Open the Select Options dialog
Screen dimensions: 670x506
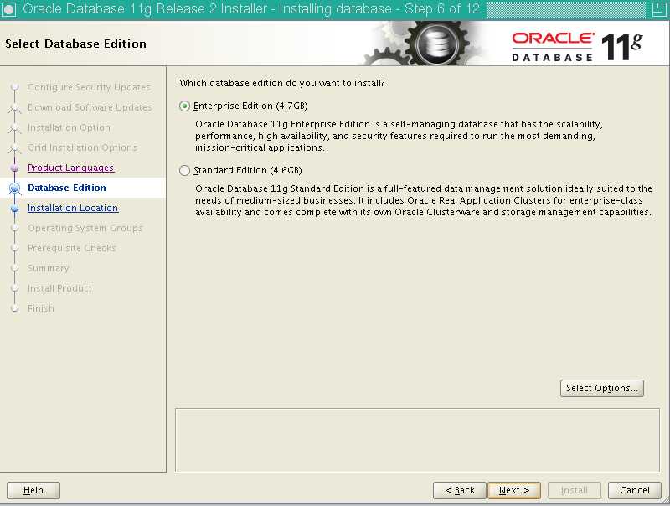click(601, 388)
